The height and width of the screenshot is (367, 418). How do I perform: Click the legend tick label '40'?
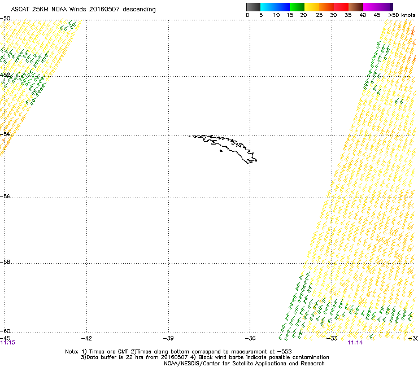tap(363, 15)
